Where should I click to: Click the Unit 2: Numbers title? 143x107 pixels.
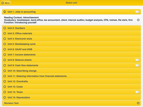click(16, 28)
